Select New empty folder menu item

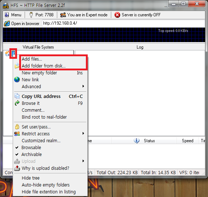click(50, 73)
